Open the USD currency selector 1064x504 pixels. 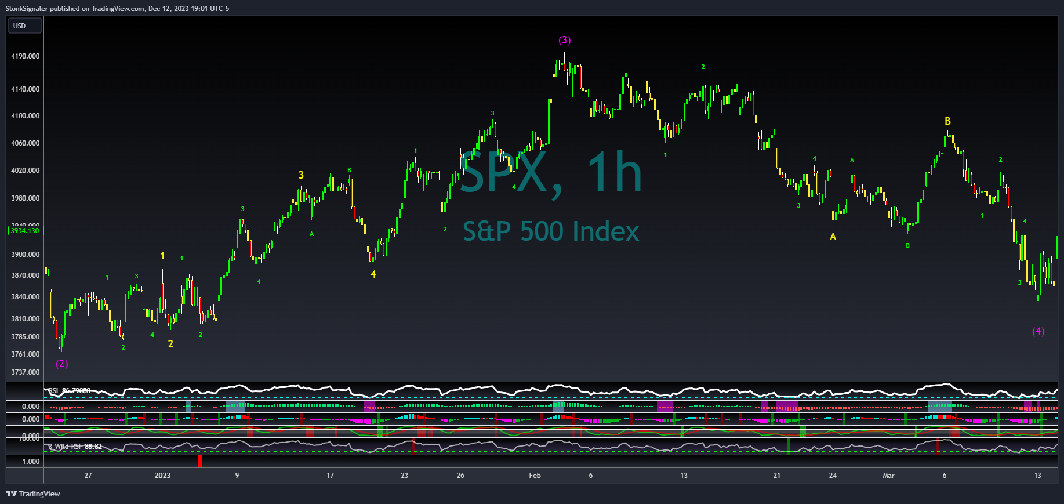[25, 26]
